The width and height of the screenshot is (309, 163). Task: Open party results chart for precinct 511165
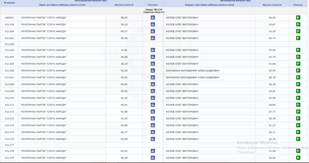pos(153,64)
